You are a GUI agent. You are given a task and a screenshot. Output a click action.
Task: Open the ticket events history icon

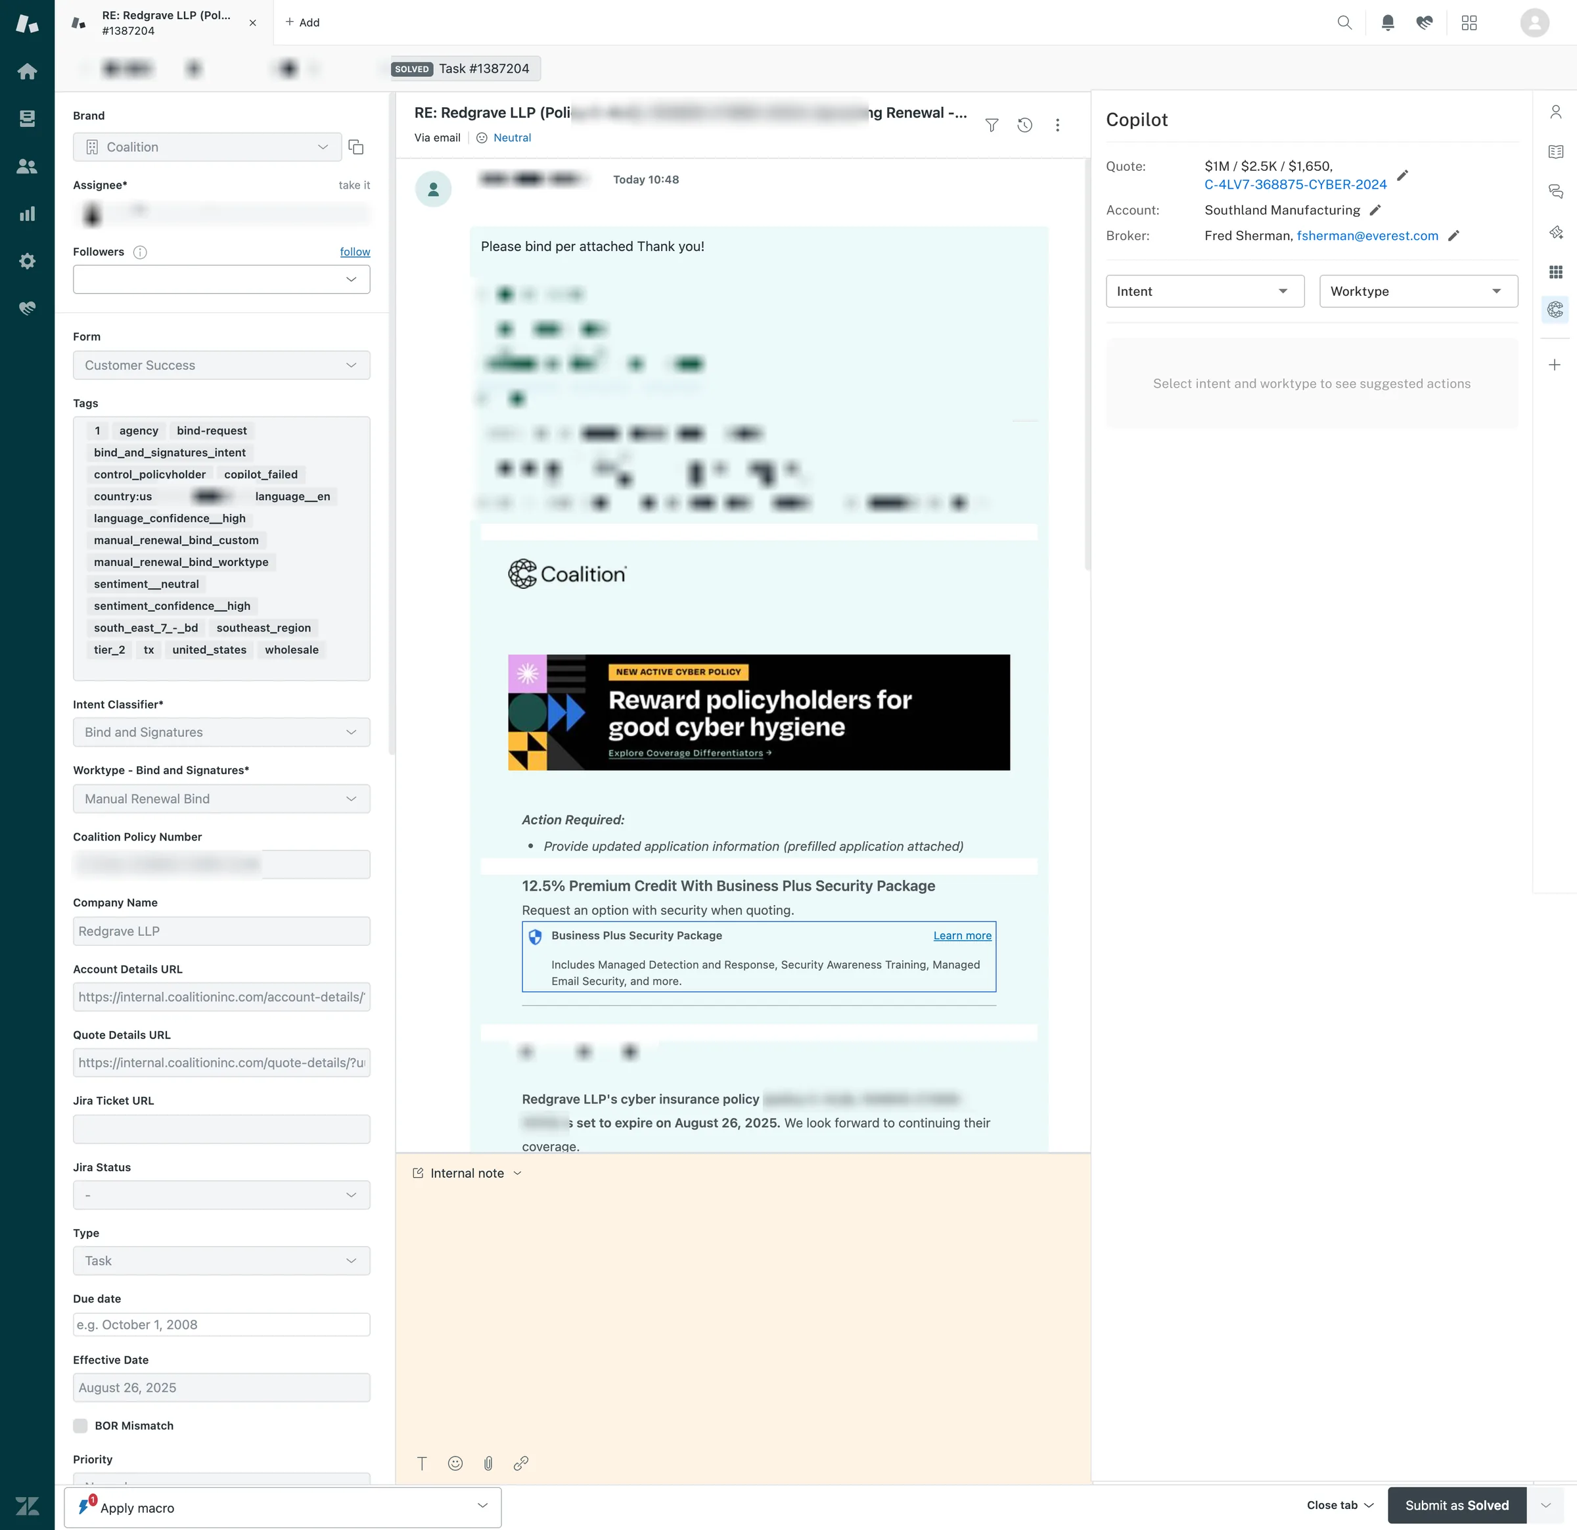1024,125
